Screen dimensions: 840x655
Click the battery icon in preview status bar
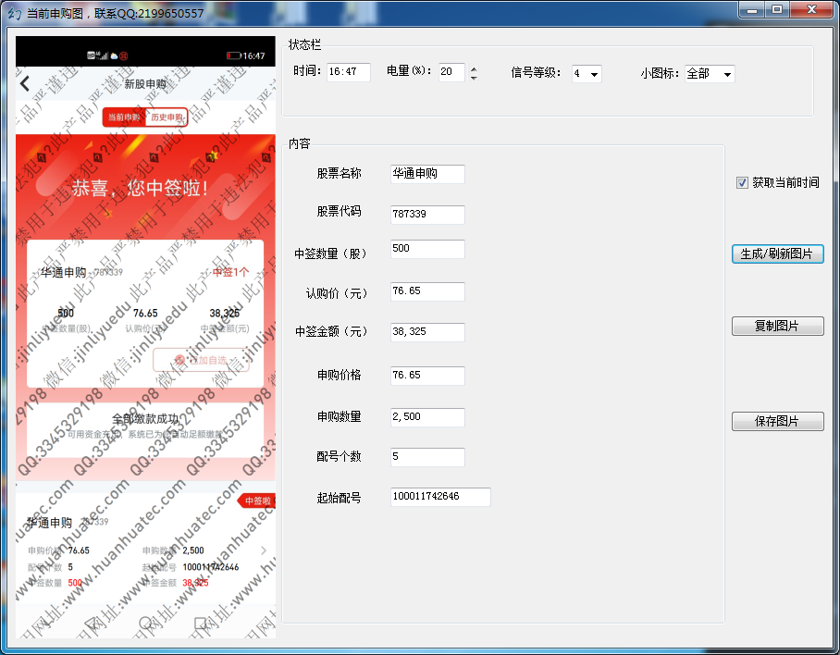(233, 56)
